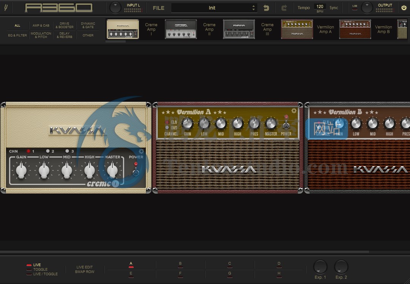Step presets with up-down arrows

tap(253, 8)
